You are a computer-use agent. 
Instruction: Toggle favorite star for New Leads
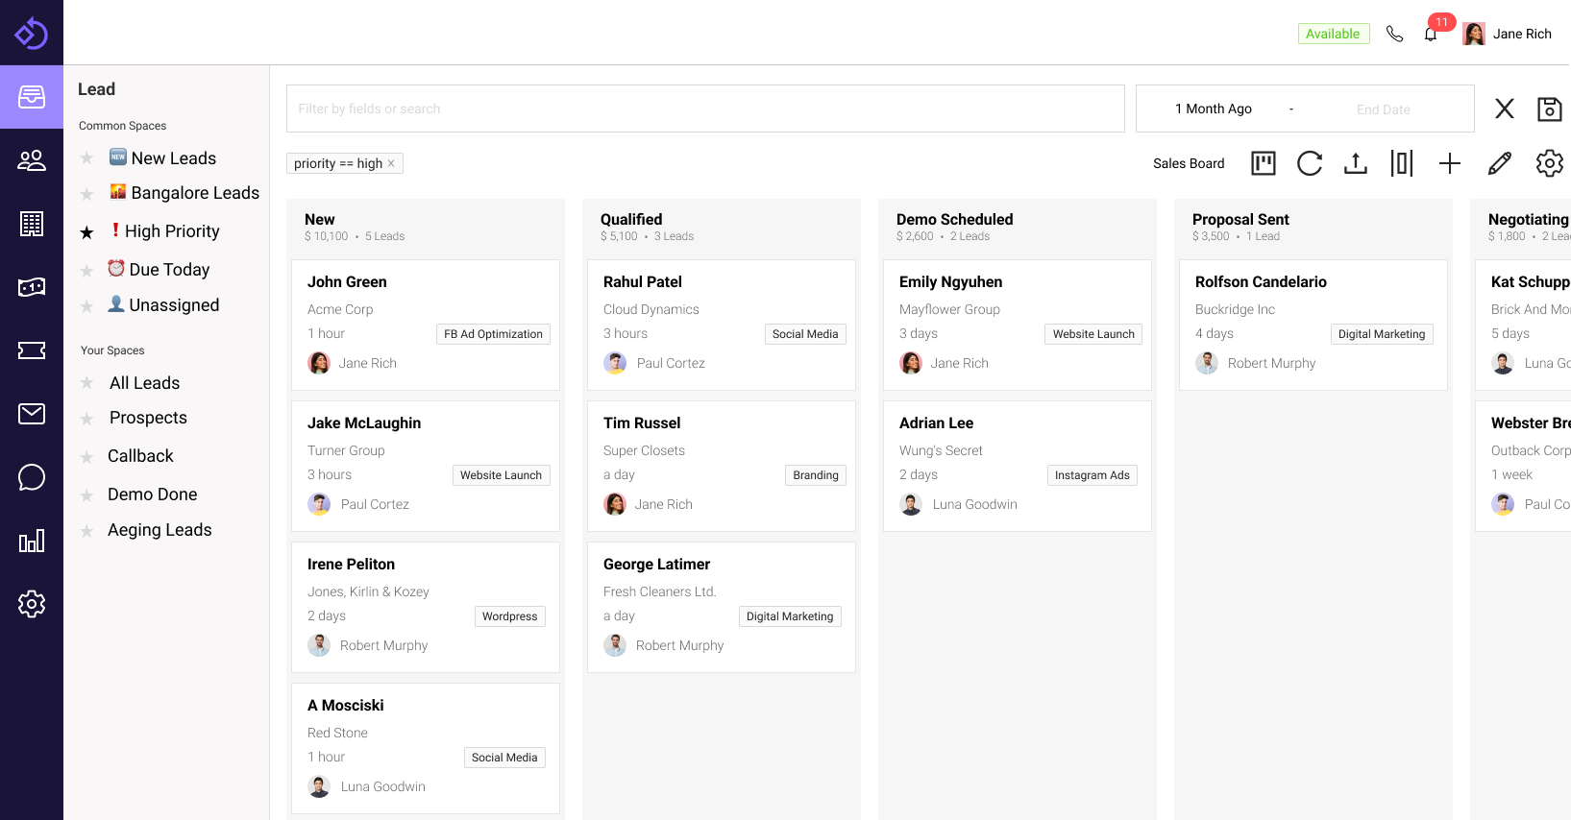pos(86,158)
